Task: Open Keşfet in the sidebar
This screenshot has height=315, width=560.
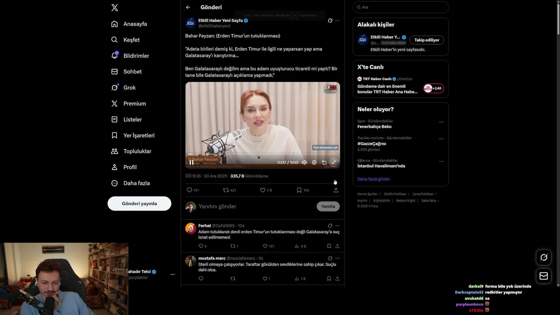Action: [x=126, y=40]
